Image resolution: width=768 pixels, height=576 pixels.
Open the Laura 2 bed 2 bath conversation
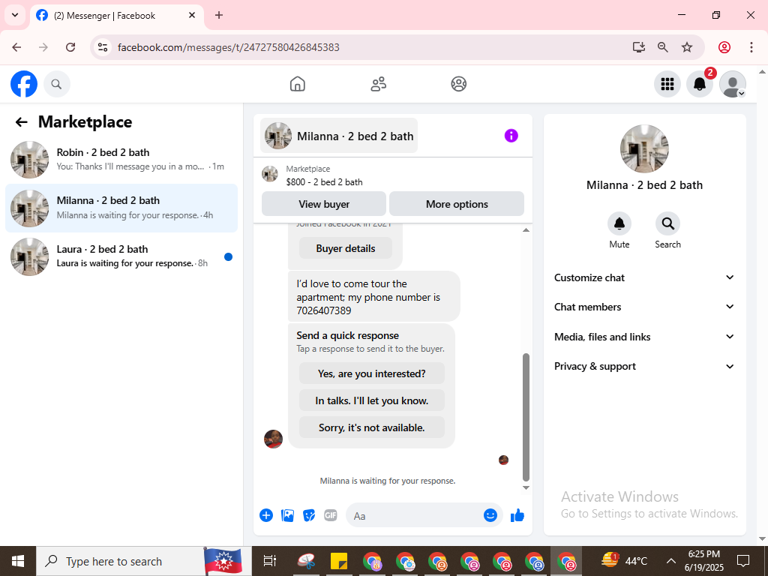tap(121, 256)
